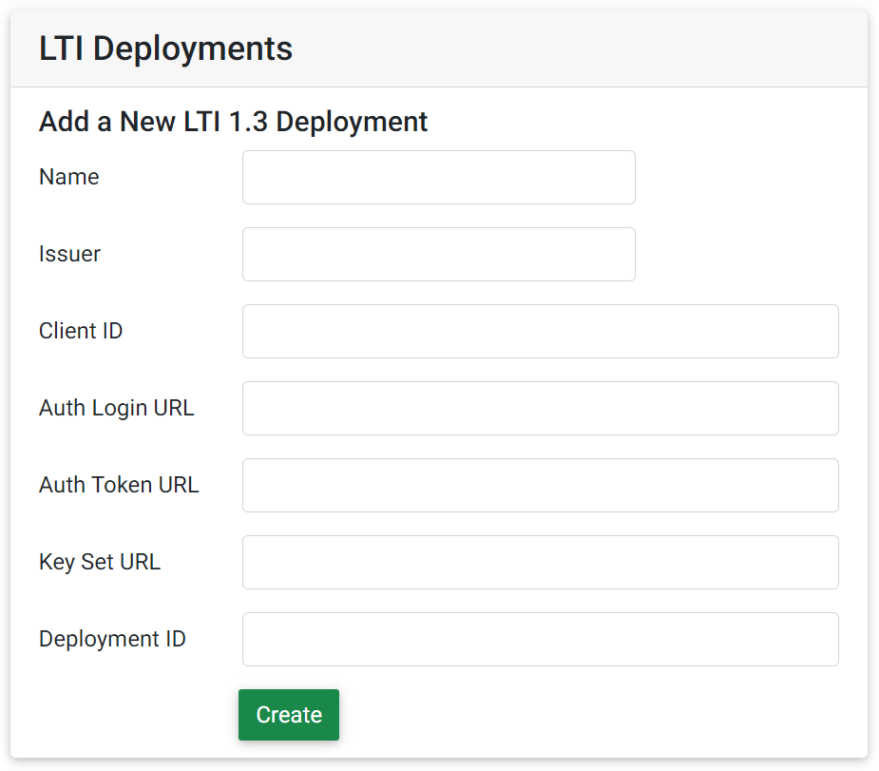879x771 pixels.
Task: Click the Auth Login URL input field
Action: [539, 408]
